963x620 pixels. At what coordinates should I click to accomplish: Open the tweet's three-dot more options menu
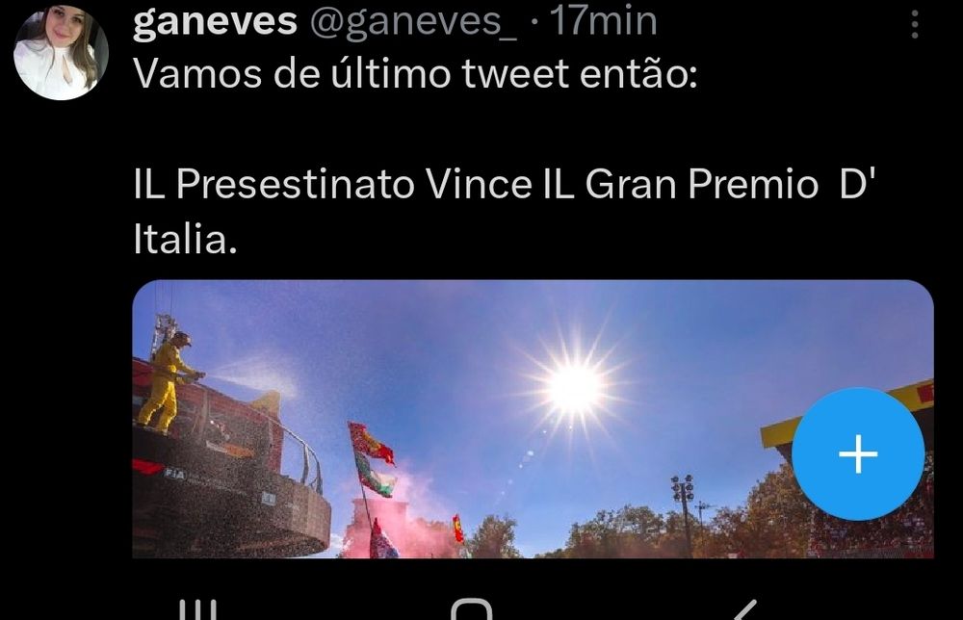point(915,25)
